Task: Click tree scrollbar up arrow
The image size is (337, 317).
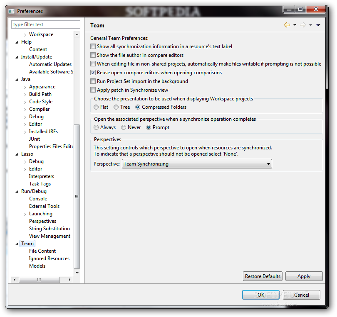Action: click(77, 34)
